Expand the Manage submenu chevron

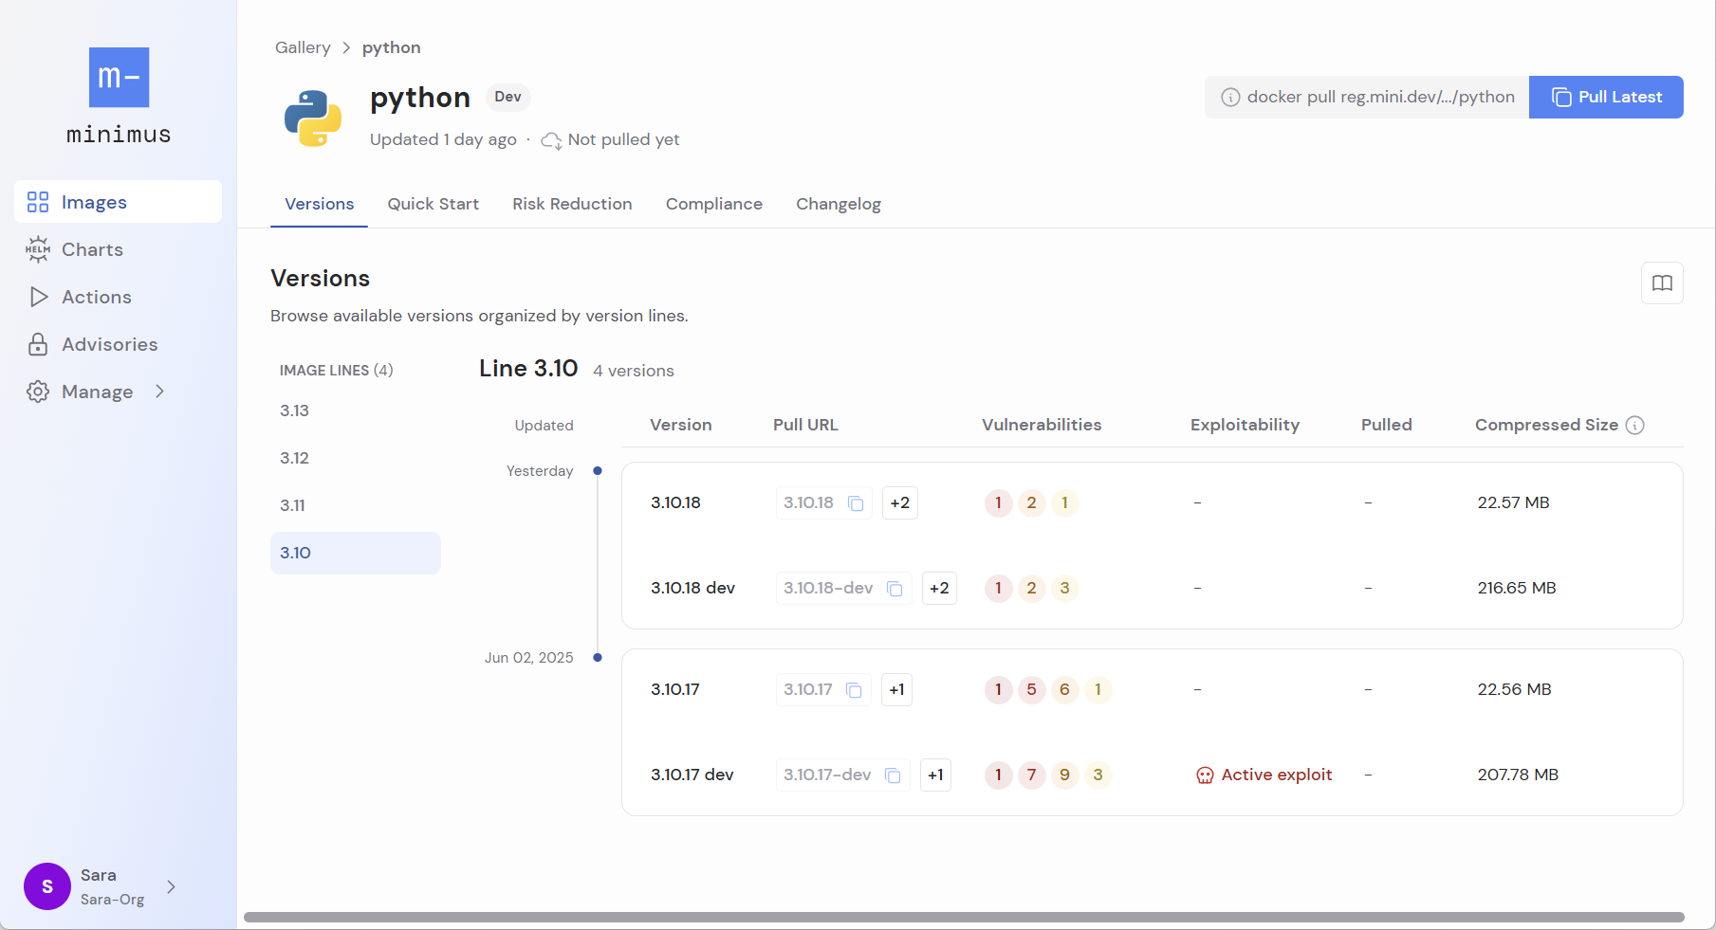(x=159, y=391)
